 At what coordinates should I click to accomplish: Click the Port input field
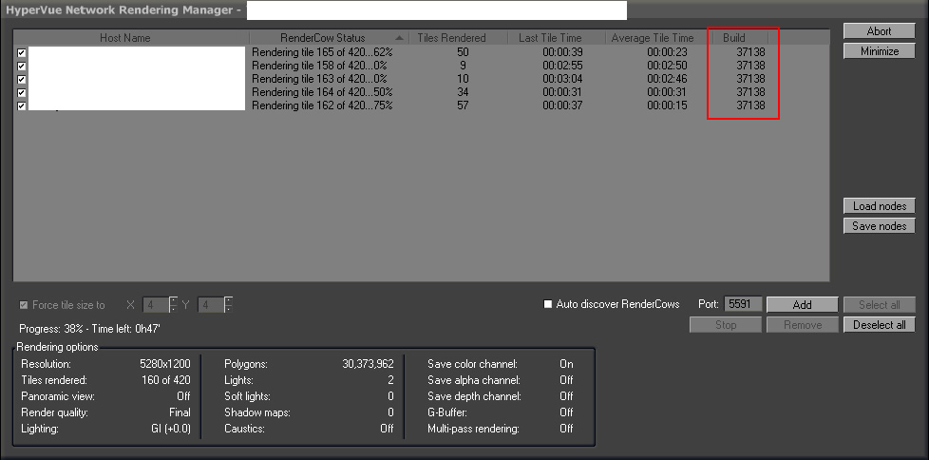(x=743, y=304)
